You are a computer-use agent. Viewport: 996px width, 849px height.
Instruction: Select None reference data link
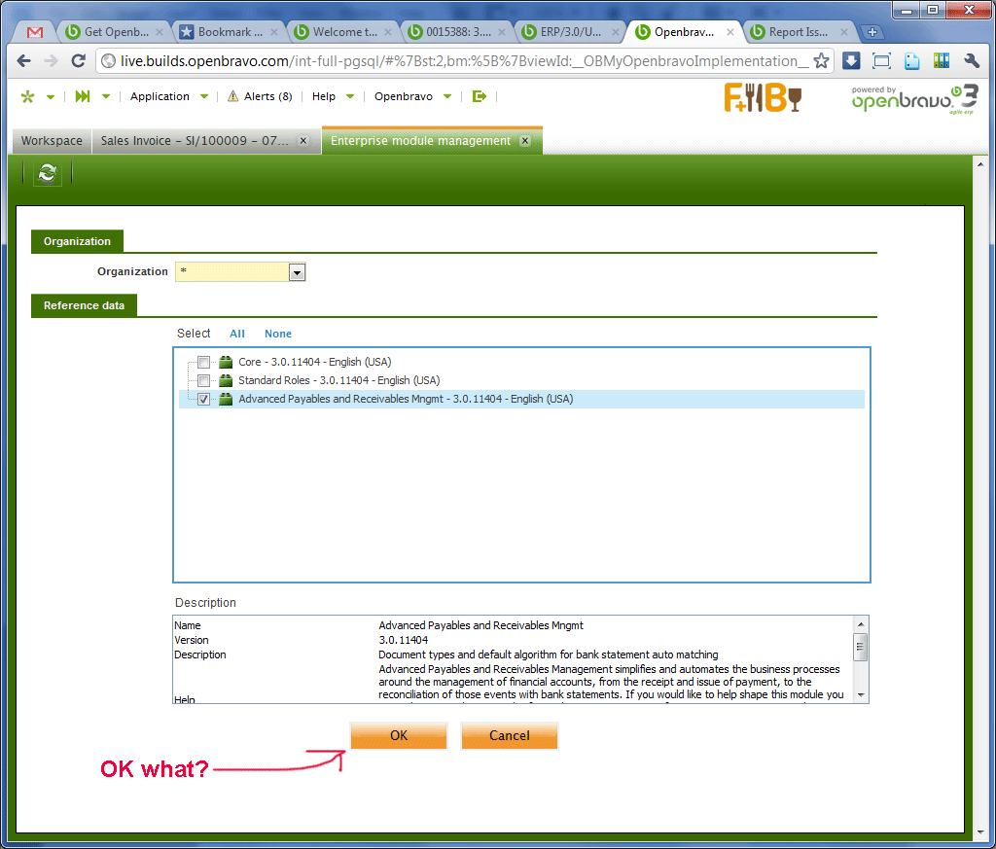(278, 334)
